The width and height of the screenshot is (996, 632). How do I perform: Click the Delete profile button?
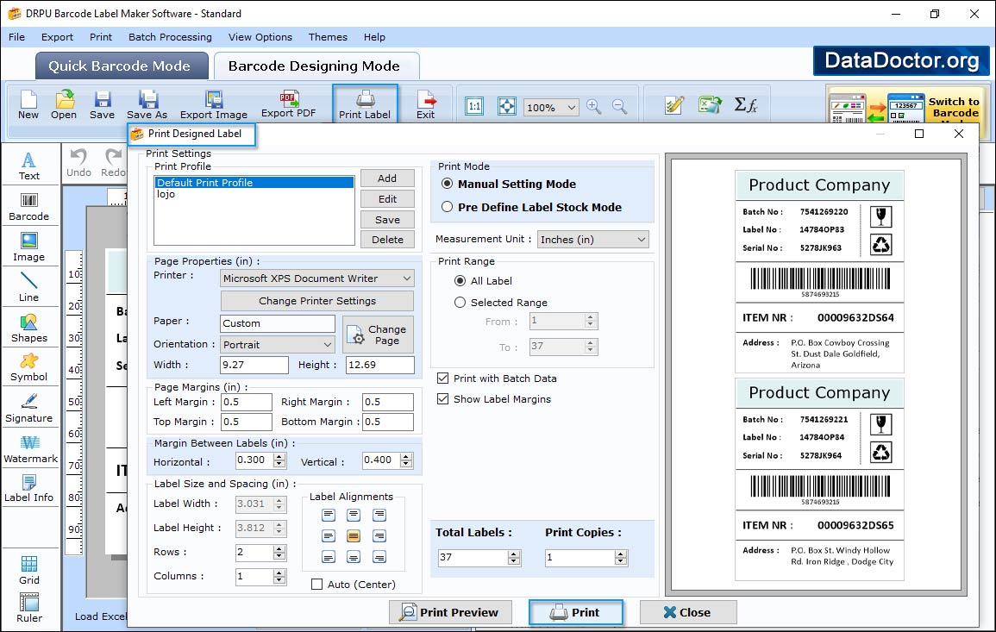[x=387, y=240]
